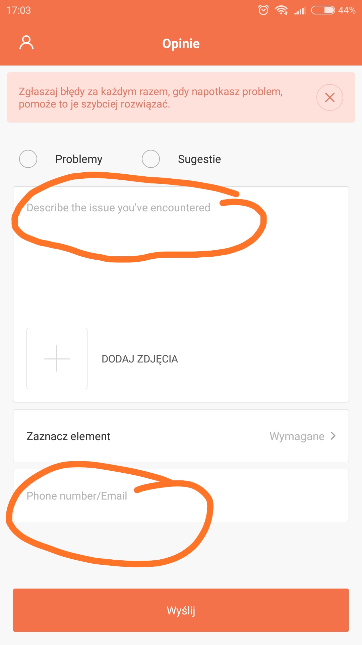362x645 pixels.
Task: Open the Wymagane selection
Action: click(x=297, y=436)
